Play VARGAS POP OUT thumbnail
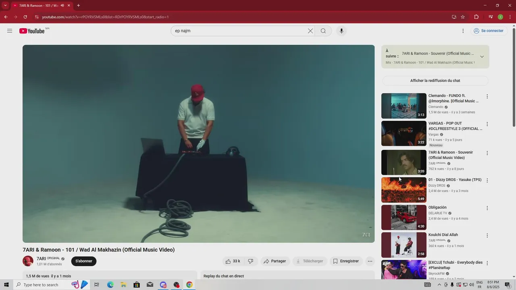 click(x=404, y=133)
